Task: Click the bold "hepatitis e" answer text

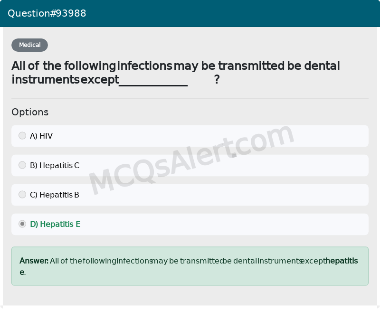Action: (x=341, y=261)
